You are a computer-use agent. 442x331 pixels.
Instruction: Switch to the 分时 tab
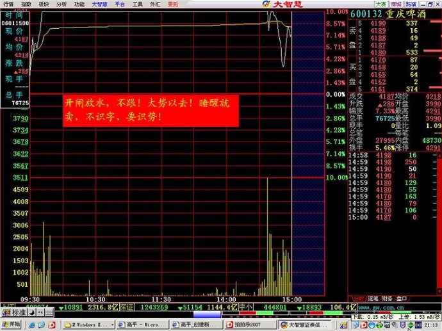click(x=357, y=298)
